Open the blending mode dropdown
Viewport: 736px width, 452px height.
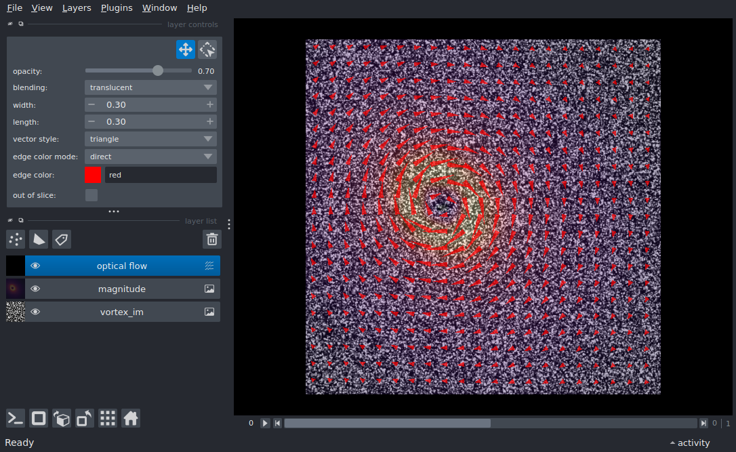[x=150, y=87]
